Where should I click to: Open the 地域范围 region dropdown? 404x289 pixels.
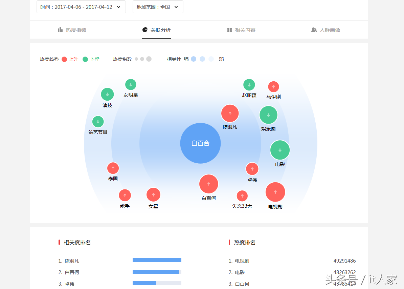point(158,6)
